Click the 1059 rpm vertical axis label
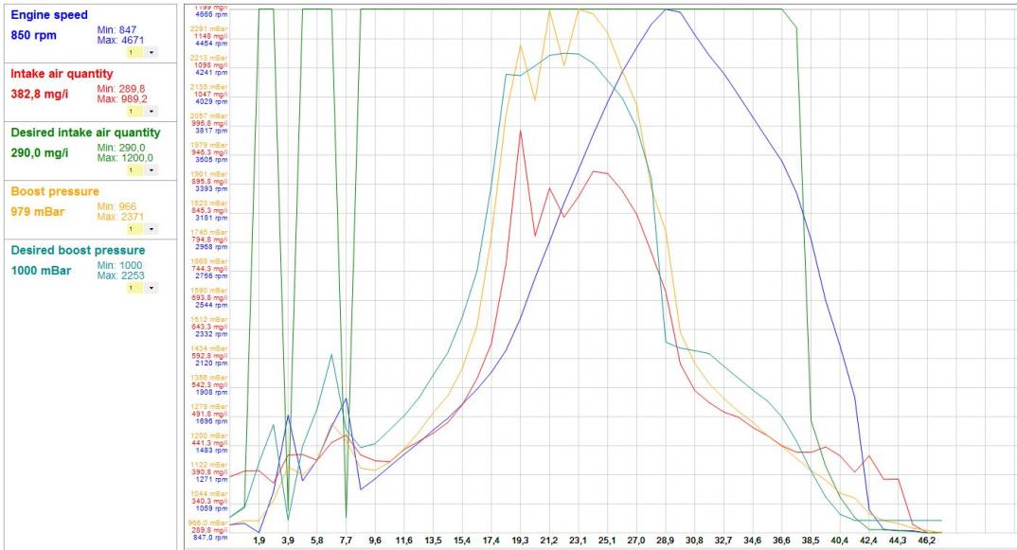 (x=211, y=508)
